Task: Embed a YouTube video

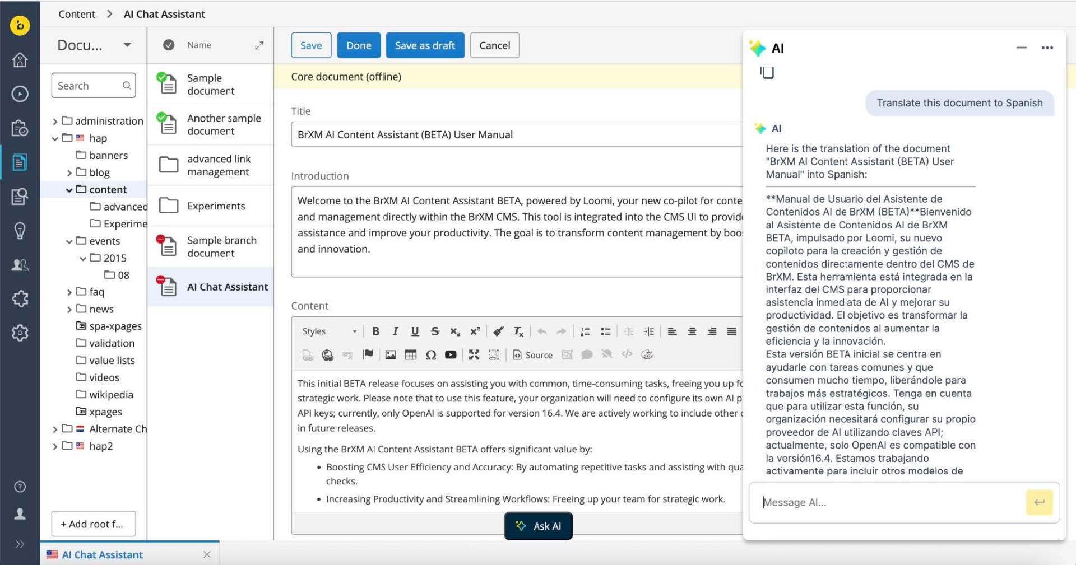Action: pos(451,355)
